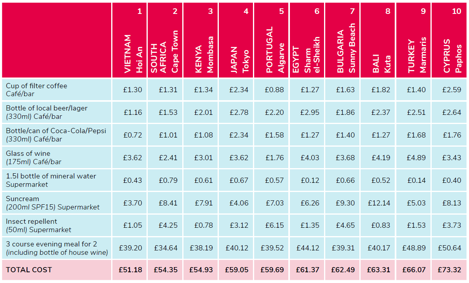The image size is (469, 283).
Task: Click the Japan Tokyo column header
Action: pos(240,60)
